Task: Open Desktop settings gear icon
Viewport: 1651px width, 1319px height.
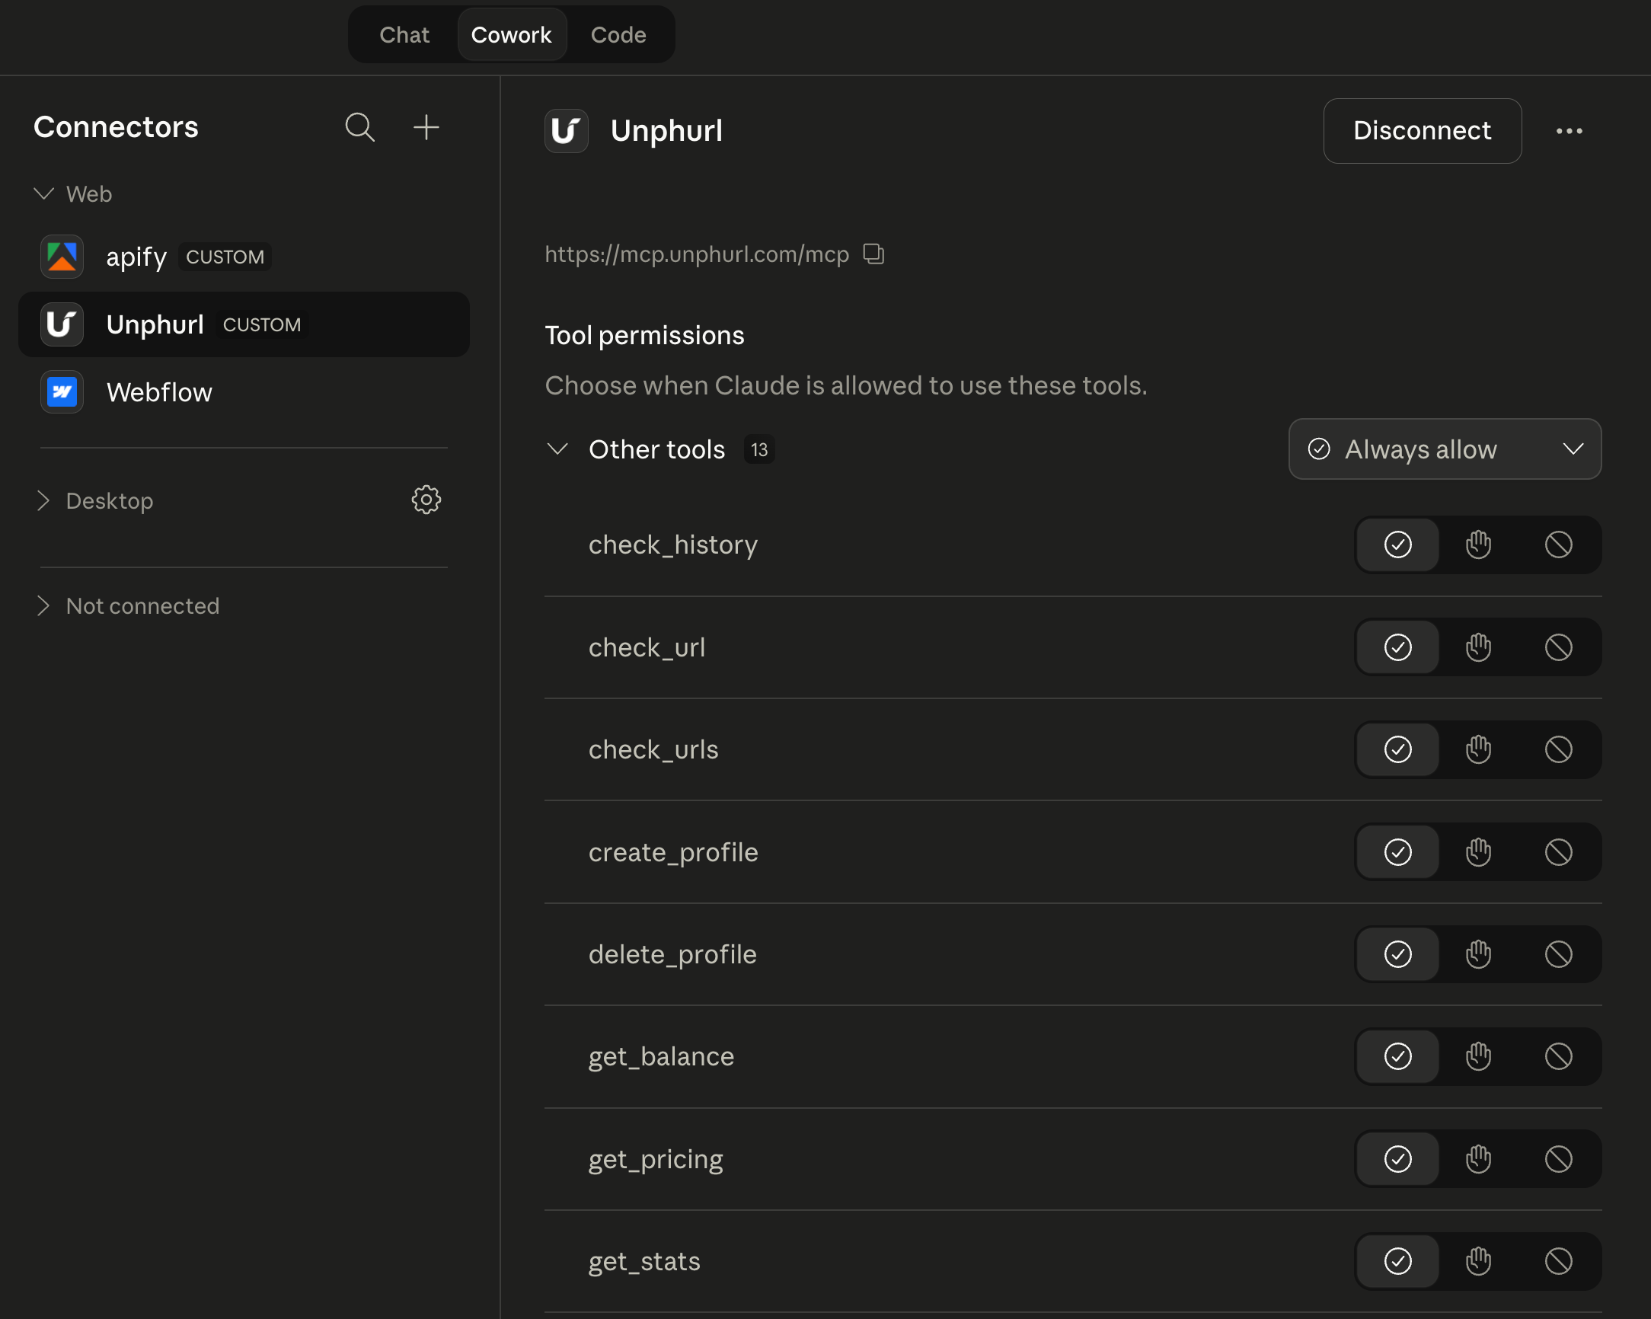Action: (426, 500)
